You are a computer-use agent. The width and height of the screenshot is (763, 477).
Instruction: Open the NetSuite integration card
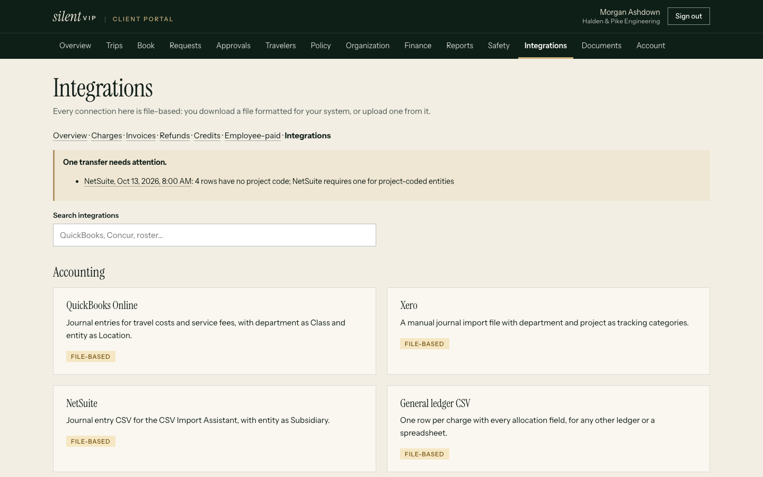(x=215, y=429)
